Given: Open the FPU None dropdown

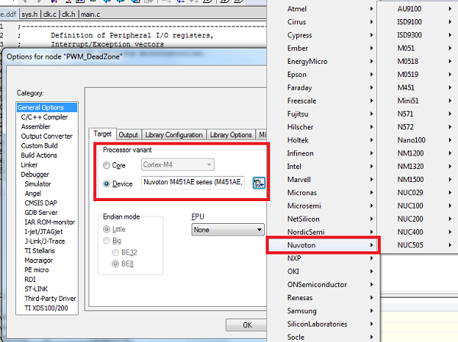Looking at the screenshot, I should tap(227, 230).
